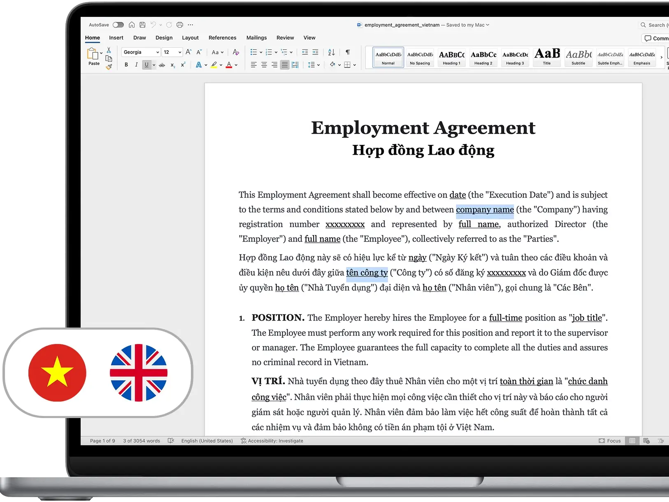
Task: Click the Bullets list icon
Action: click(x=253, y=52)
